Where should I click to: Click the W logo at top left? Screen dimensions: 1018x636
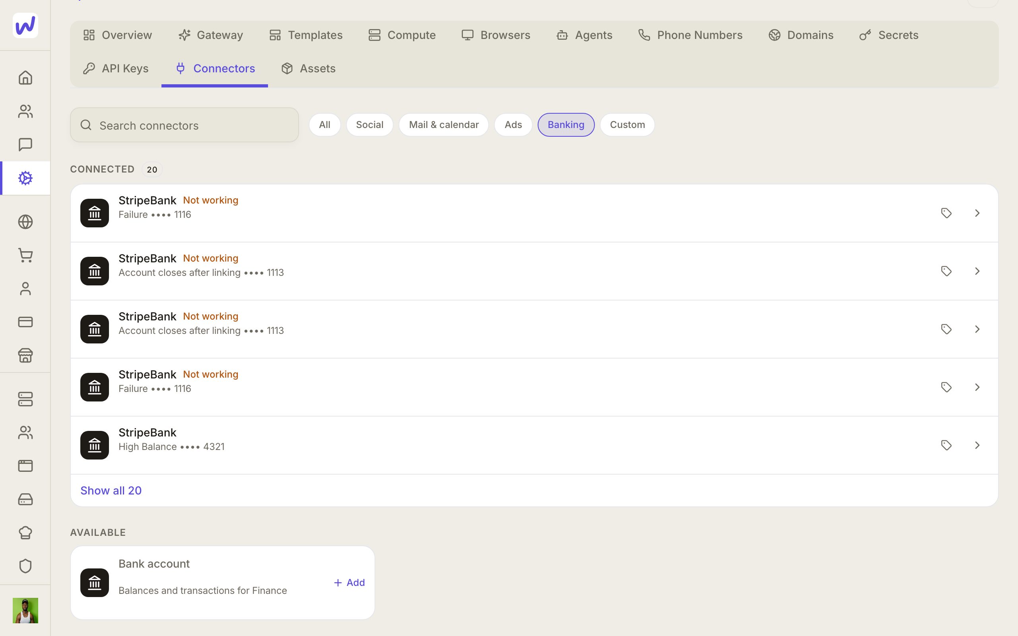click(x=25, y=25)
